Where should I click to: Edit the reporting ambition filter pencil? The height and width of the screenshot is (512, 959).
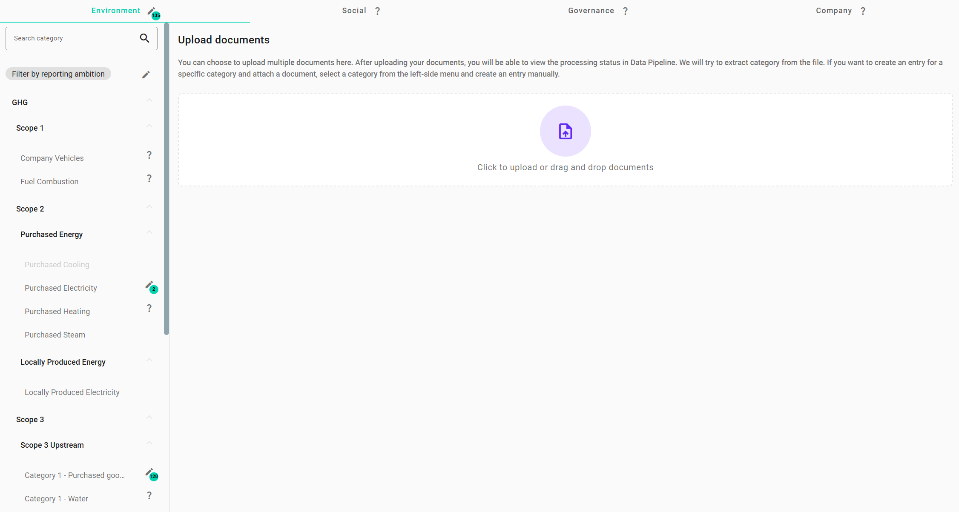click(146, 75)
